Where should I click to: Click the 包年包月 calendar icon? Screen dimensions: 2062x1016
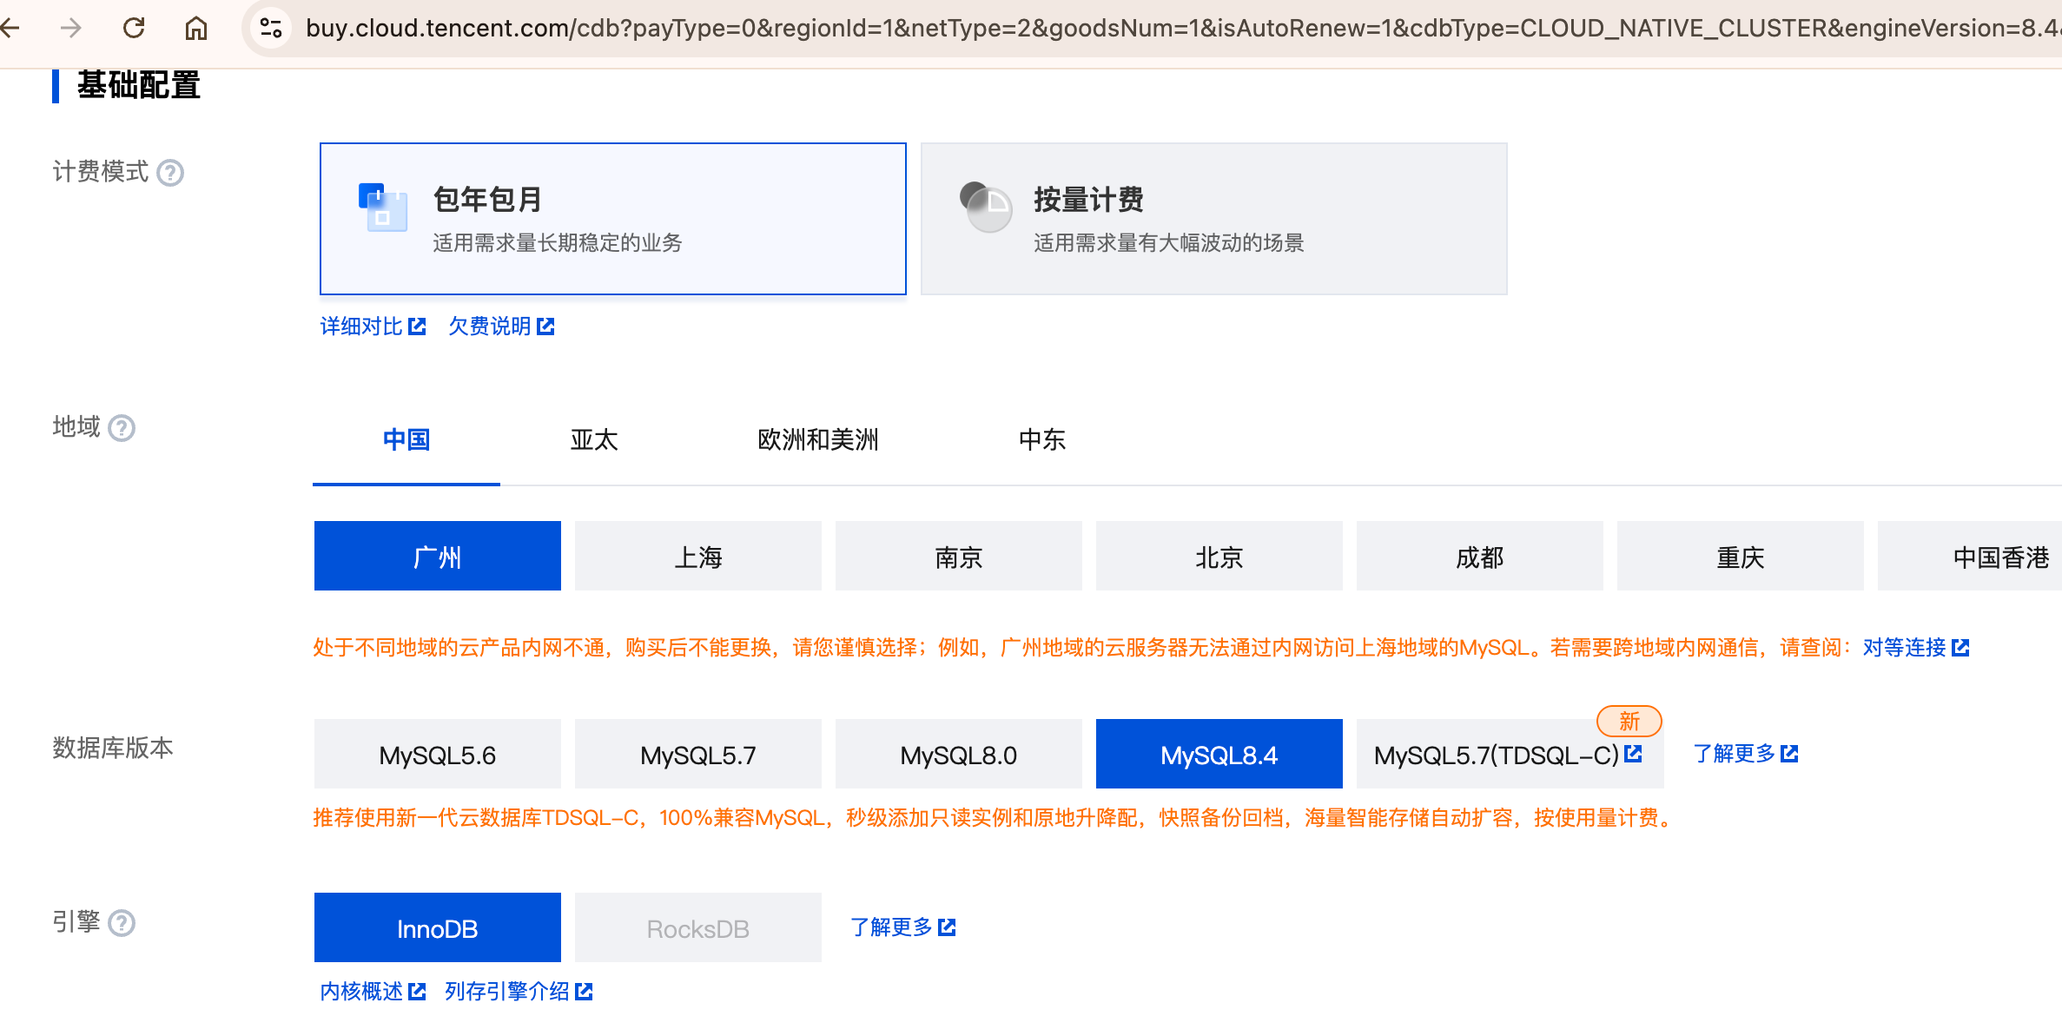pyautogui.click(x=383, y=208)
